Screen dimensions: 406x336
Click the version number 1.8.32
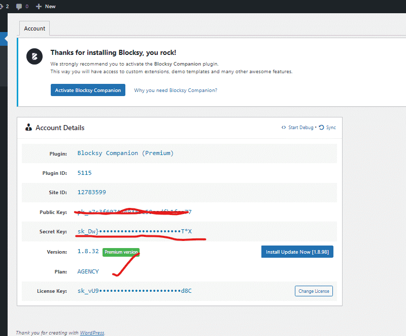pos(88,251)
